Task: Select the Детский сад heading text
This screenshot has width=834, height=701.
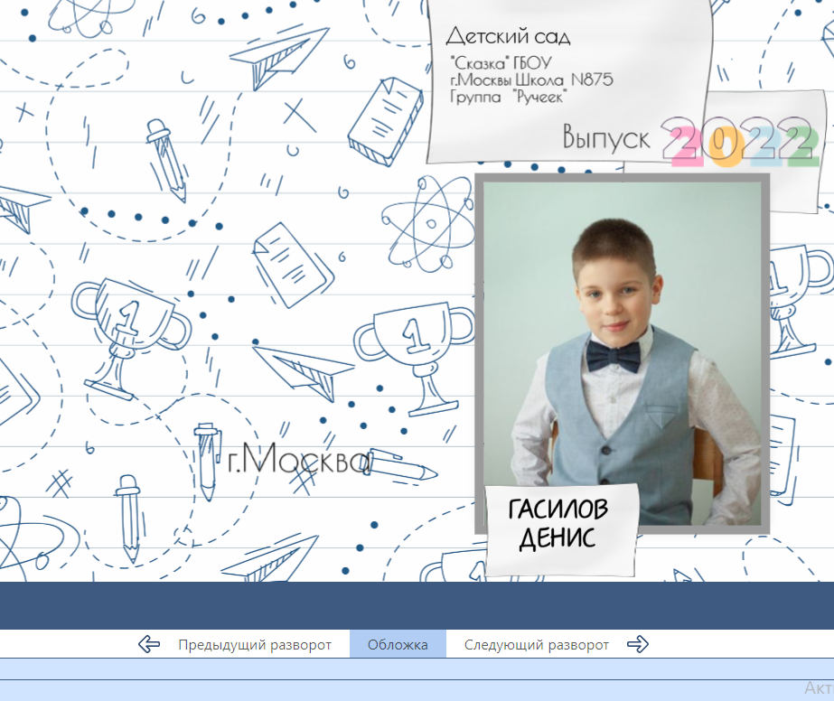Action: point(508,37)
